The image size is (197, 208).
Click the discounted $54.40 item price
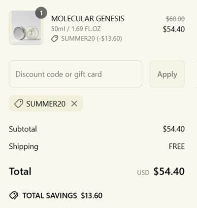click(x=174, y=29)
